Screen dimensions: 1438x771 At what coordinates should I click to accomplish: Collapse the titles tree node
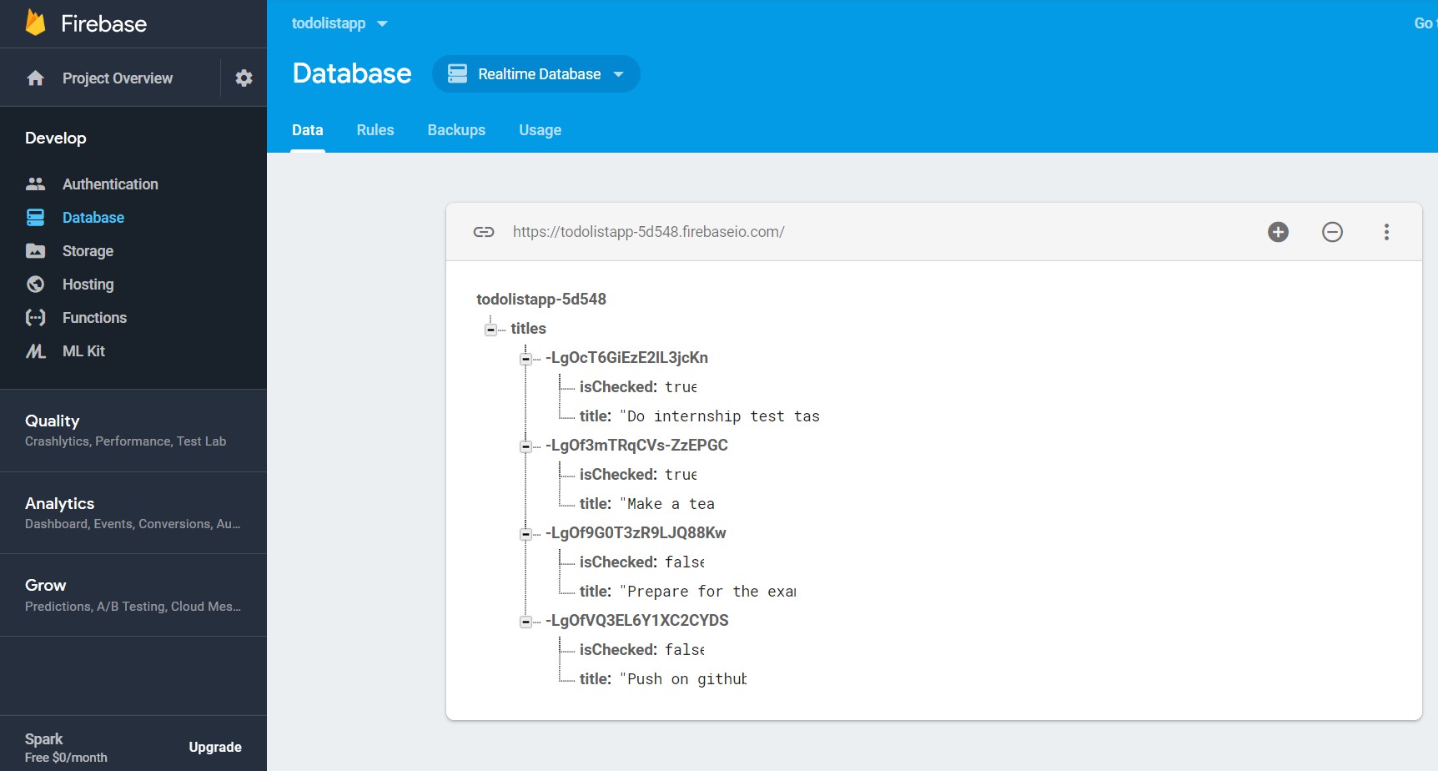(x=490, y=330)
